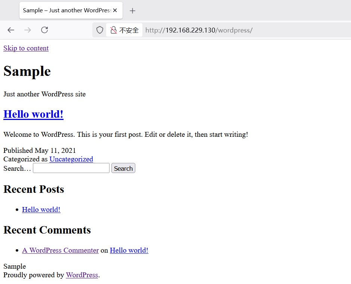Click the forward navigation arrow

pyautogui.click(x=28, y=30)
